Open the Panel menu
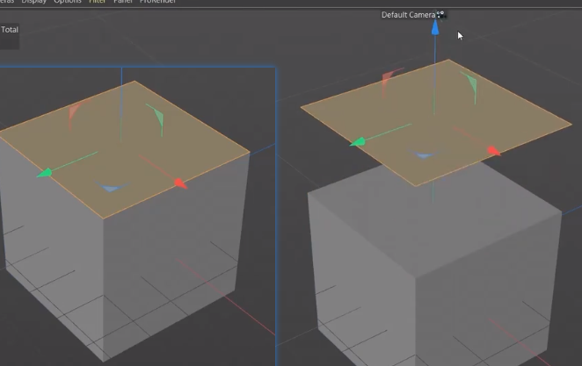 (x=123, y=2)
